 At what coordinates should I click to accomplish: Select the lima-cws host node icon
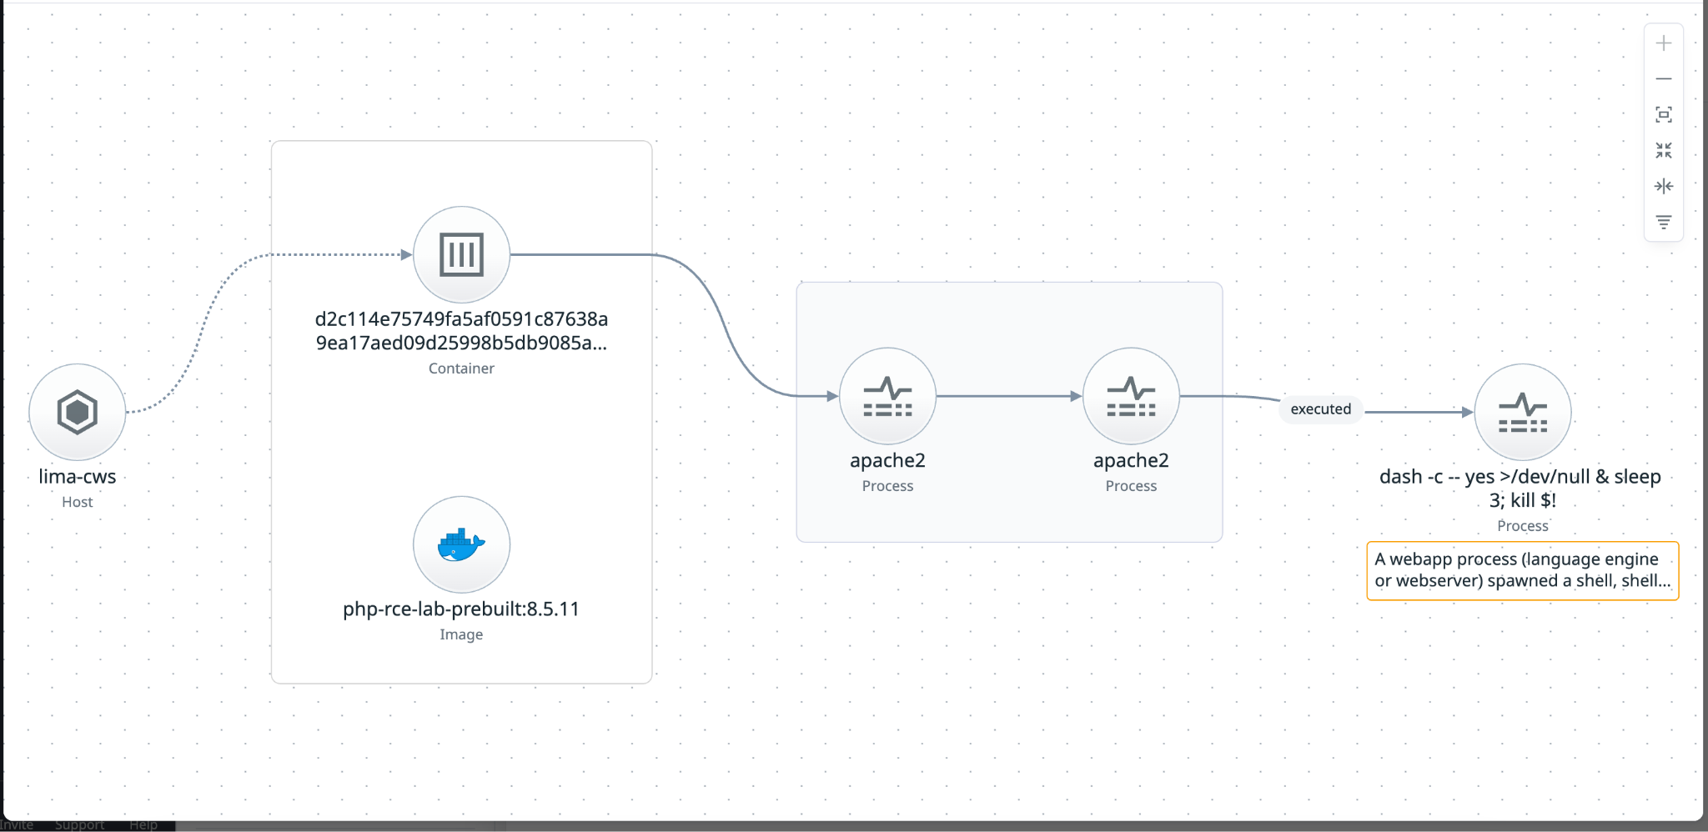[78, 412]
